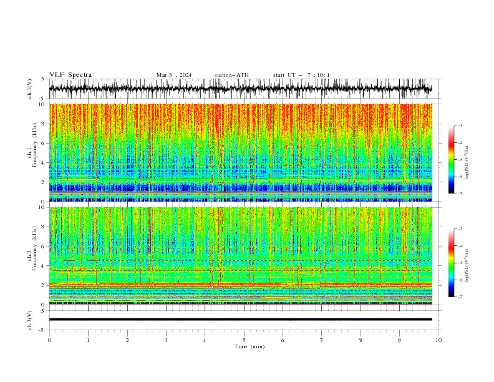Viewport: 494px width, 382px height.
Task: Click the time axis tick label "4"
Action: coord(205,340)
